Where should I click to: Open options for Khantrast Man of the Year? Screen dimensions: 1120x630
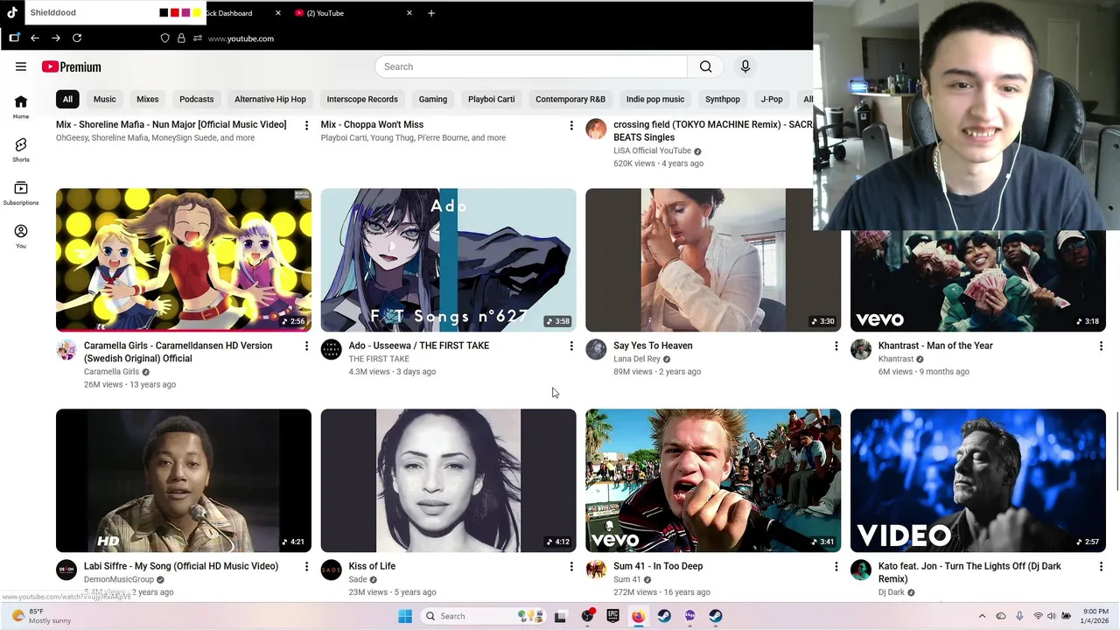pyautogui.click(x=1101, y=346)
